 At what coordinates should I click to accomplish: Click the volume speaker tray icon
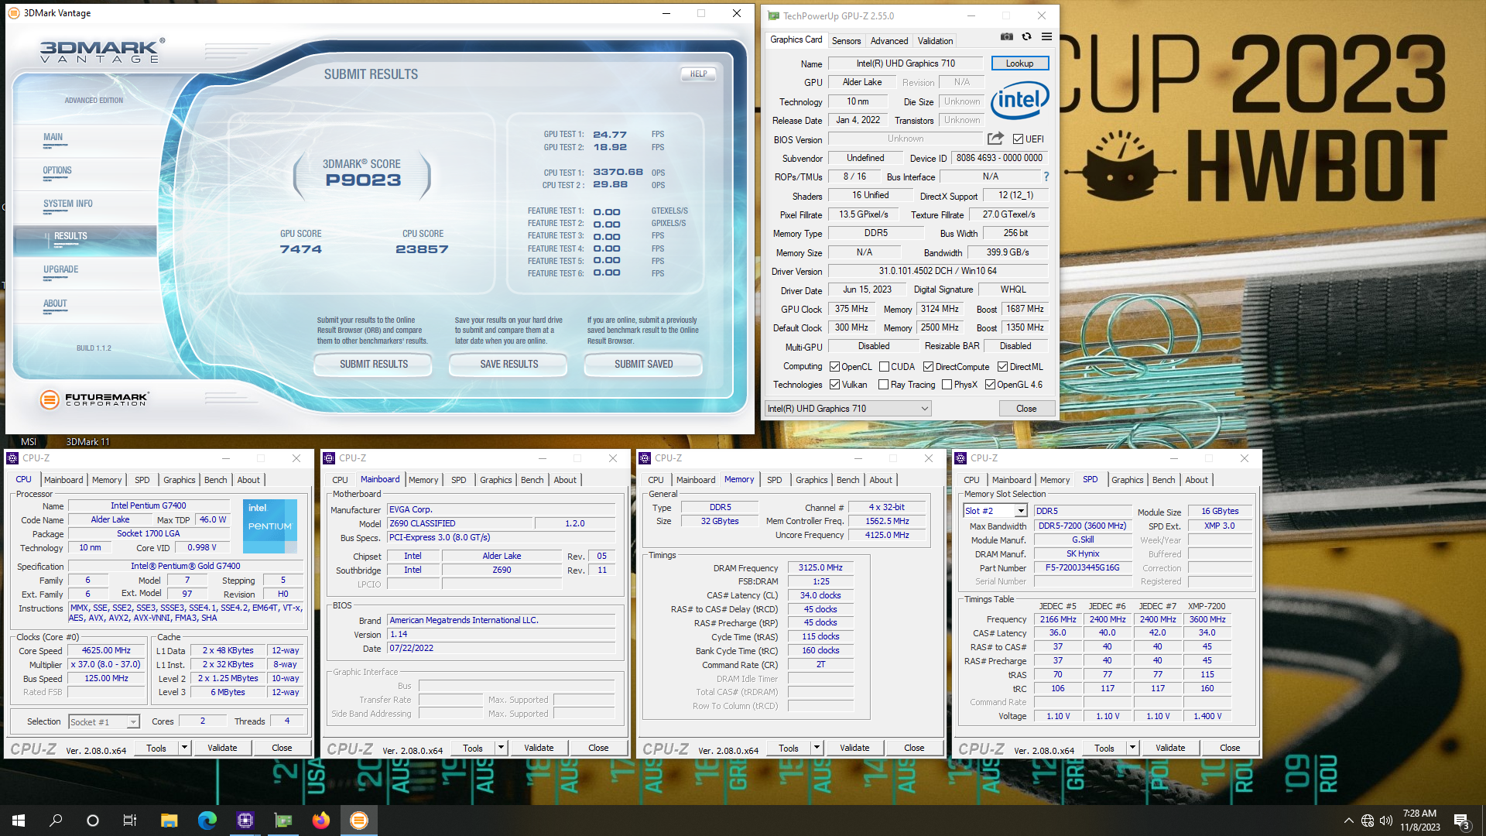click(x=1386, y=821)
